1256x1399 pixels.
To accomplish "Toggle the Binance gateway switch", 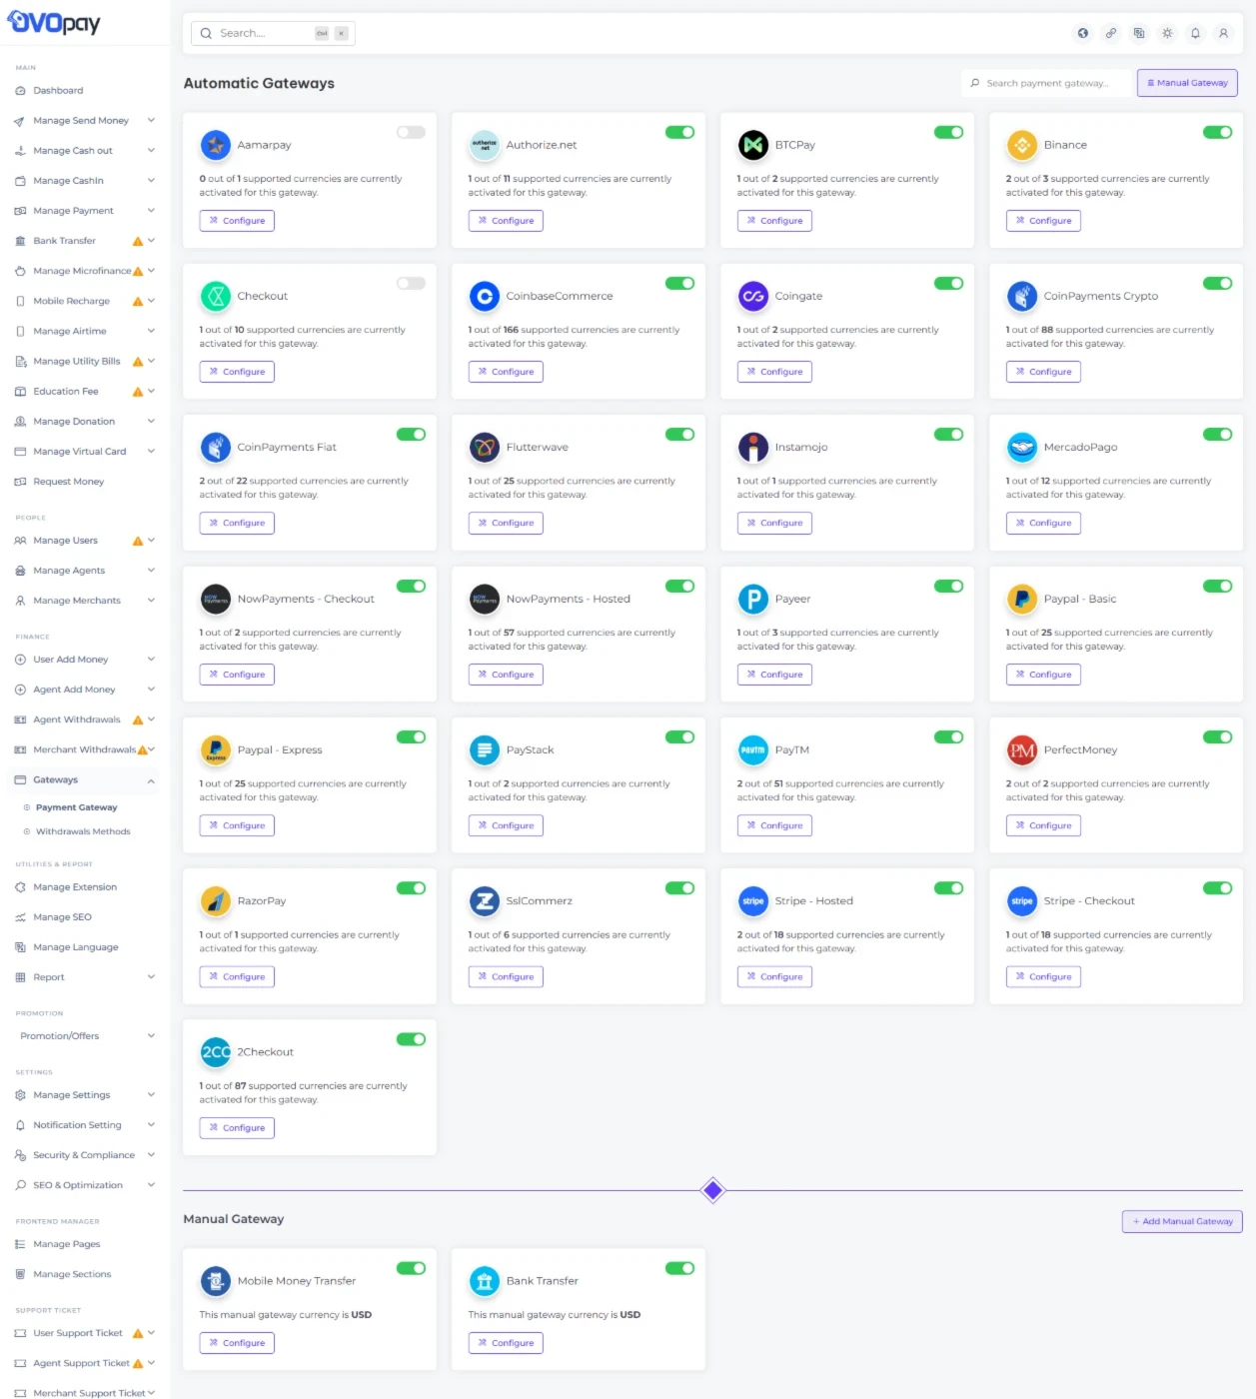I will tap(1217, 132).
